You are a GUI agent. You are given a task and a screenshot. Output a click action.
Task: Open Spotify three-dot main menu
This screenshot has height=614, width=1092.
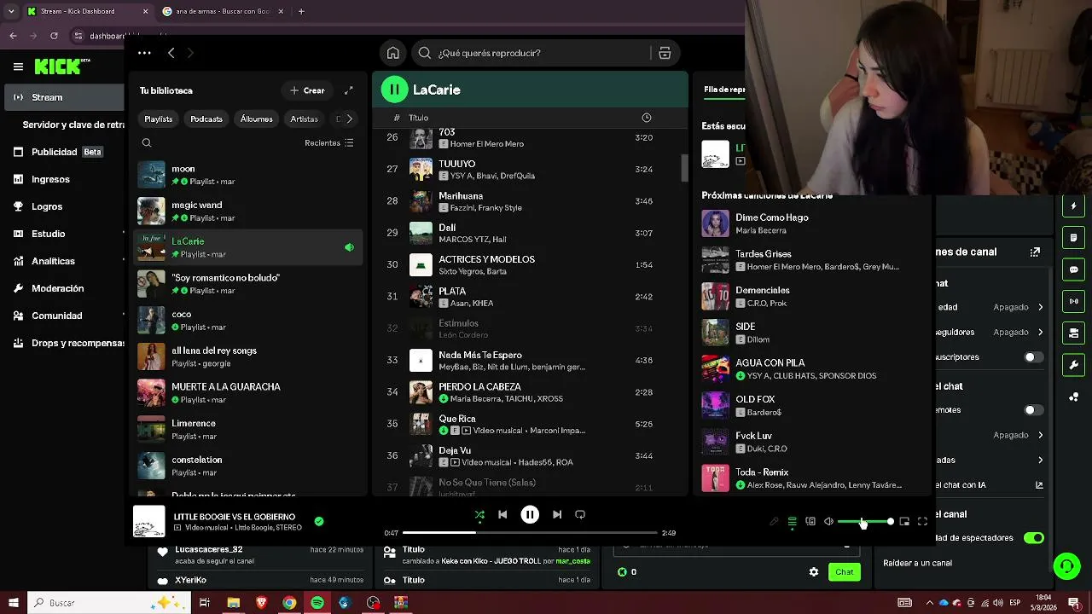(x=144, y=53)
